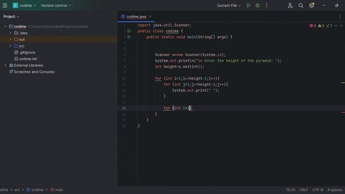Expand the out folder
This screenshot has height=194, width=345.
coord(10,39)
